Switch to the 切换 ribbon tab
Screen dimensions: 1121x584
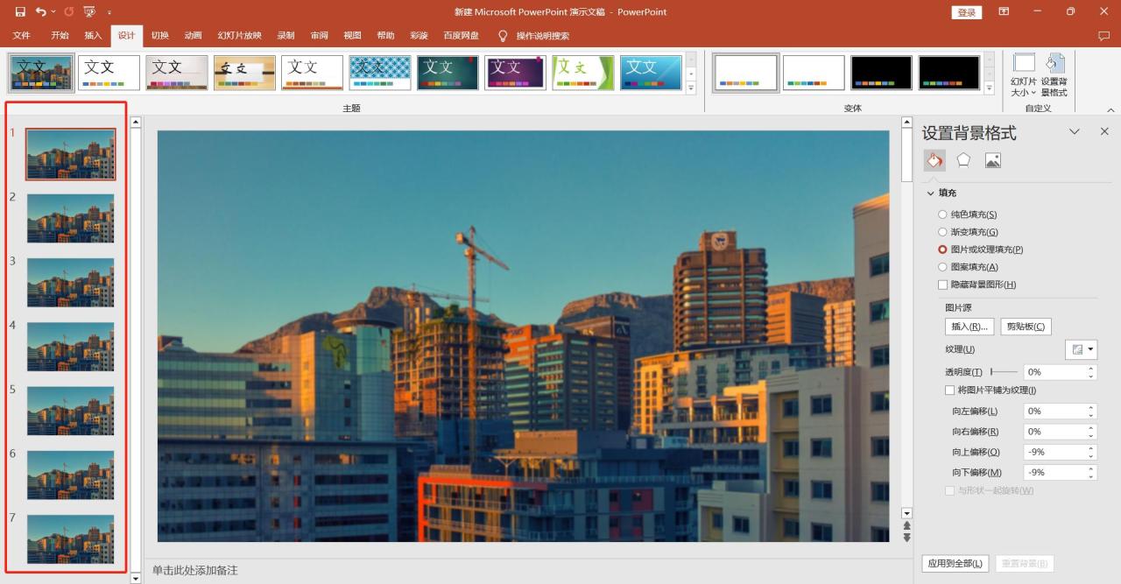point(159,36)
